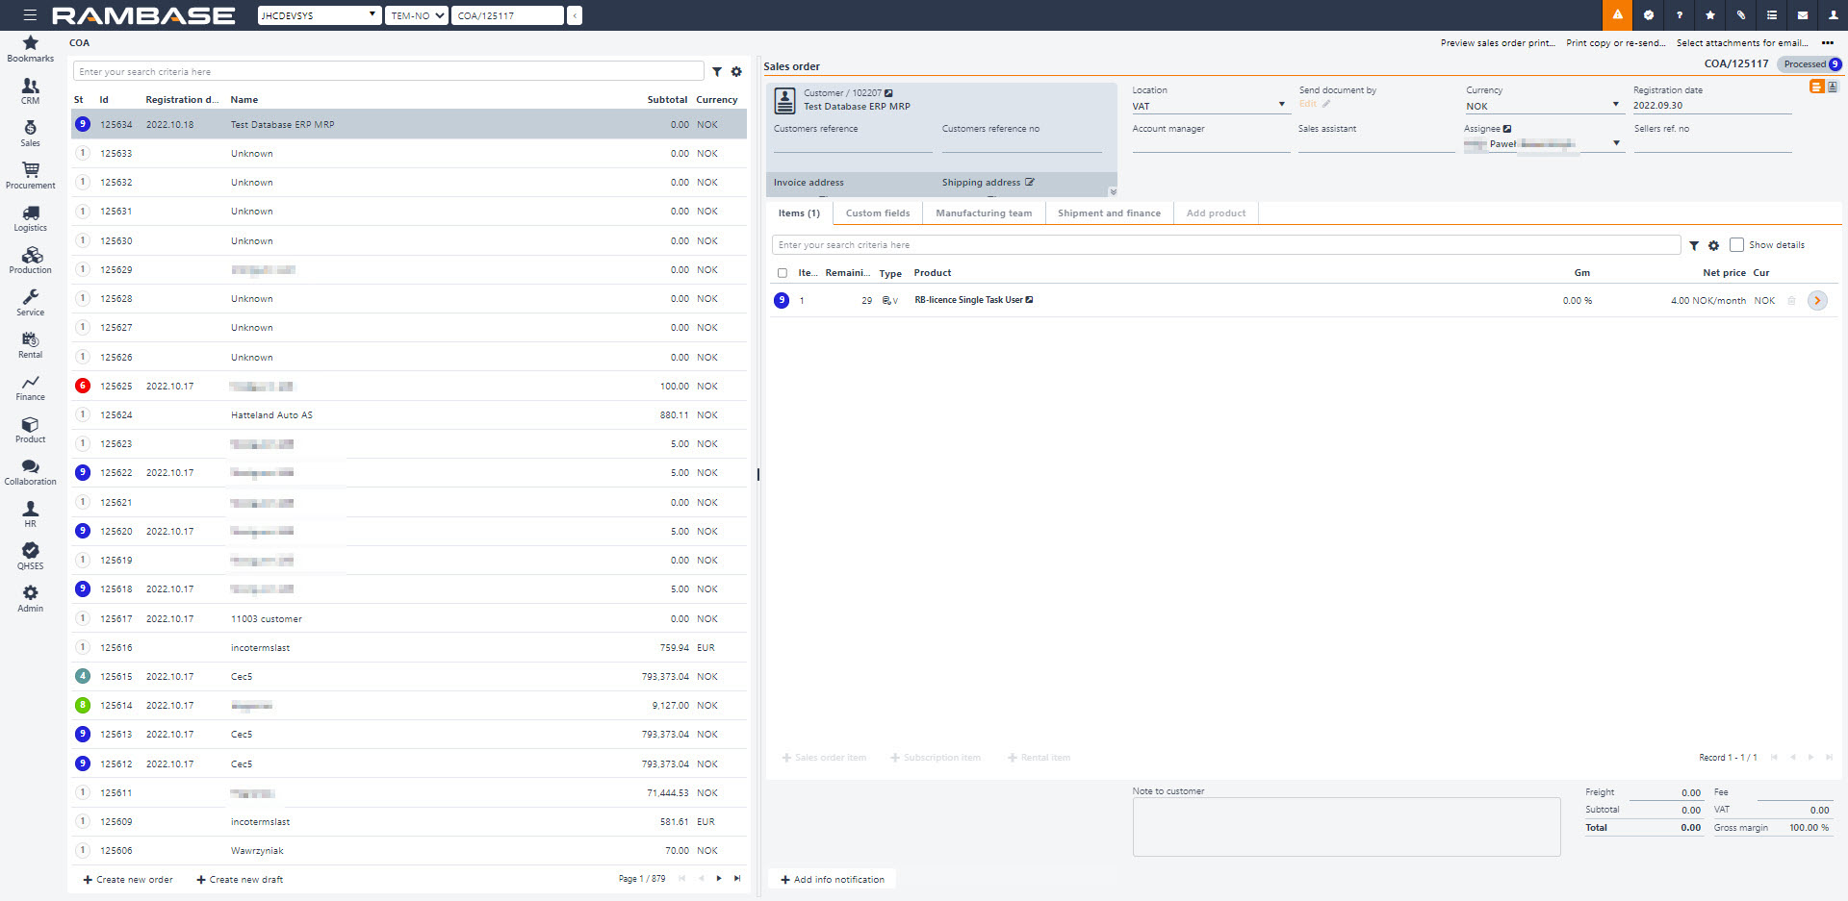Click Create new order button

128,880
